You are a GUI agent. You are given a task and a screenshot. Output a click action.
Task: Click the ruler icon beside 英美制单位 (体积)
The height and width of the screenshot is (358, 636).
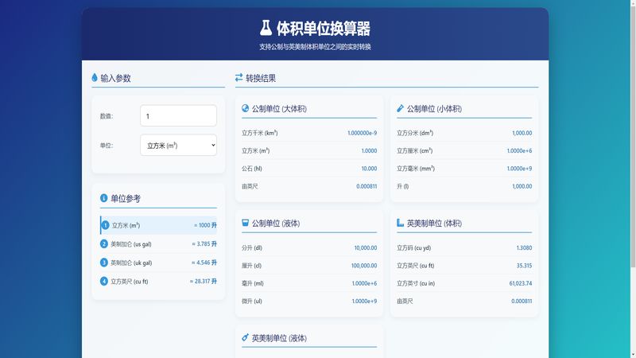(401, 223)
